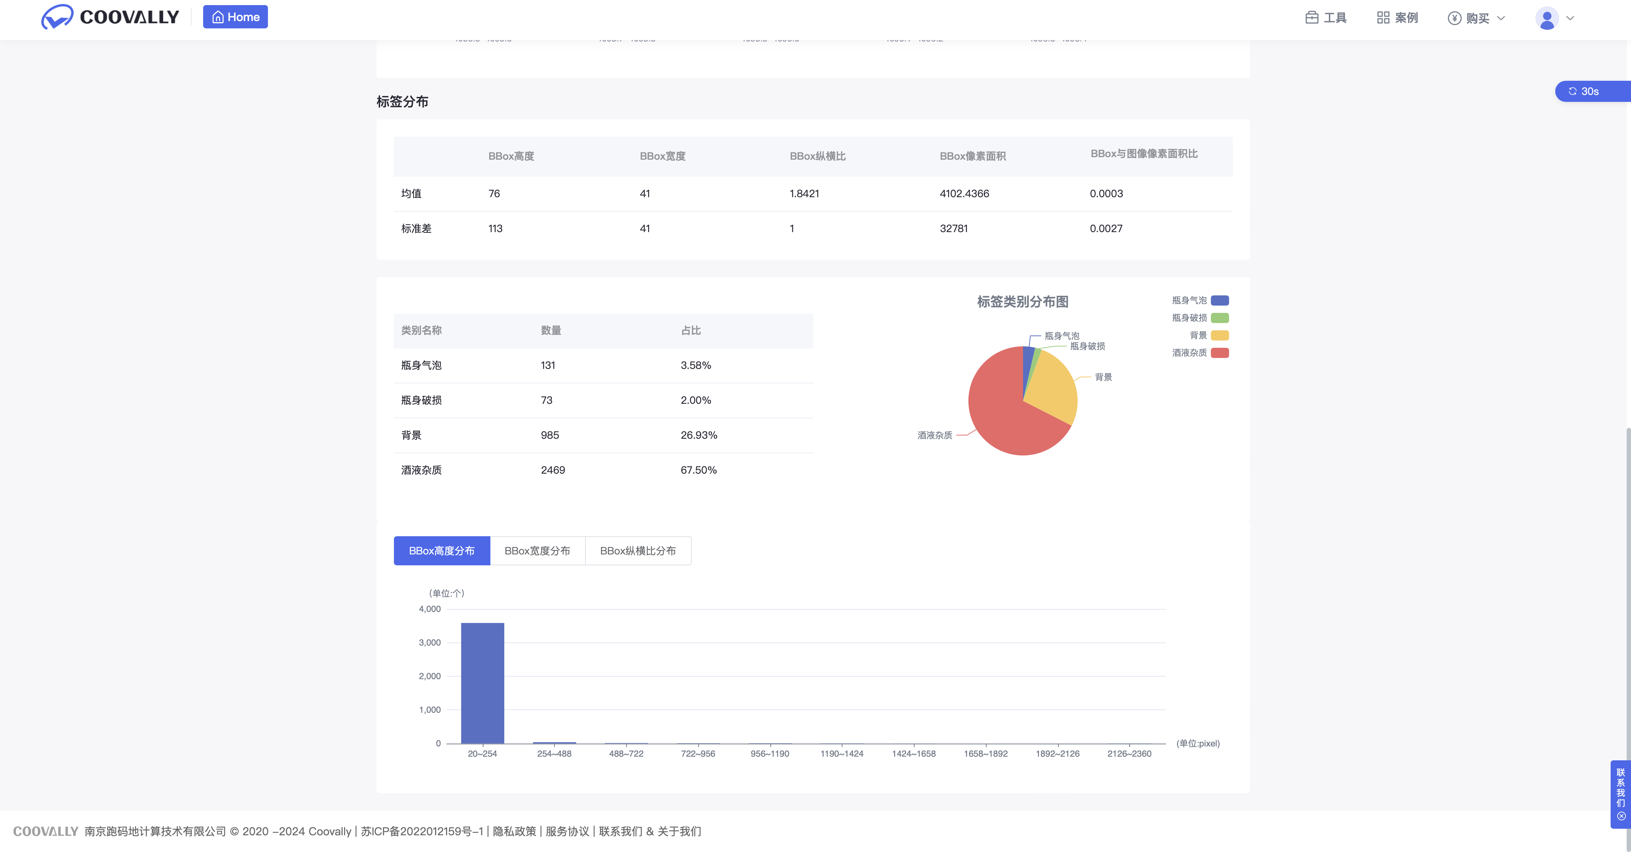Toggle 瓶身气泡 legend item in pie chart
The width and height of the screenshot is (1631, 852).
click(x=1220, y=300)
